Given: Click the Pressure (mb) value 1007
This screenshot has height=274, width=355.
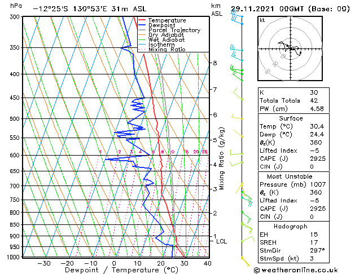Looking at the screenshot, I should point(318,184).
